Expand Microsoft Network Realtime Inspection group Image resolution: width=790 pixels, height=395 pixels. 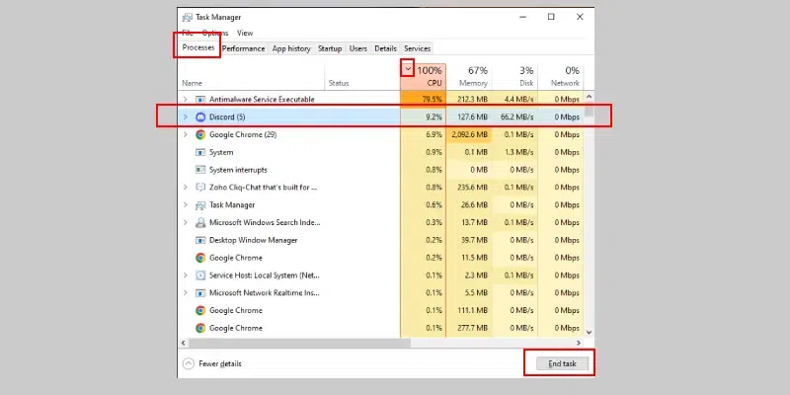pos(185,292)
